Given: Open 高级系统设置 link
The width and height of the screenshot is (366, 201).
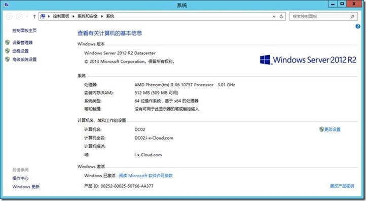Looking at the screenshot, I should click(24, 59).
